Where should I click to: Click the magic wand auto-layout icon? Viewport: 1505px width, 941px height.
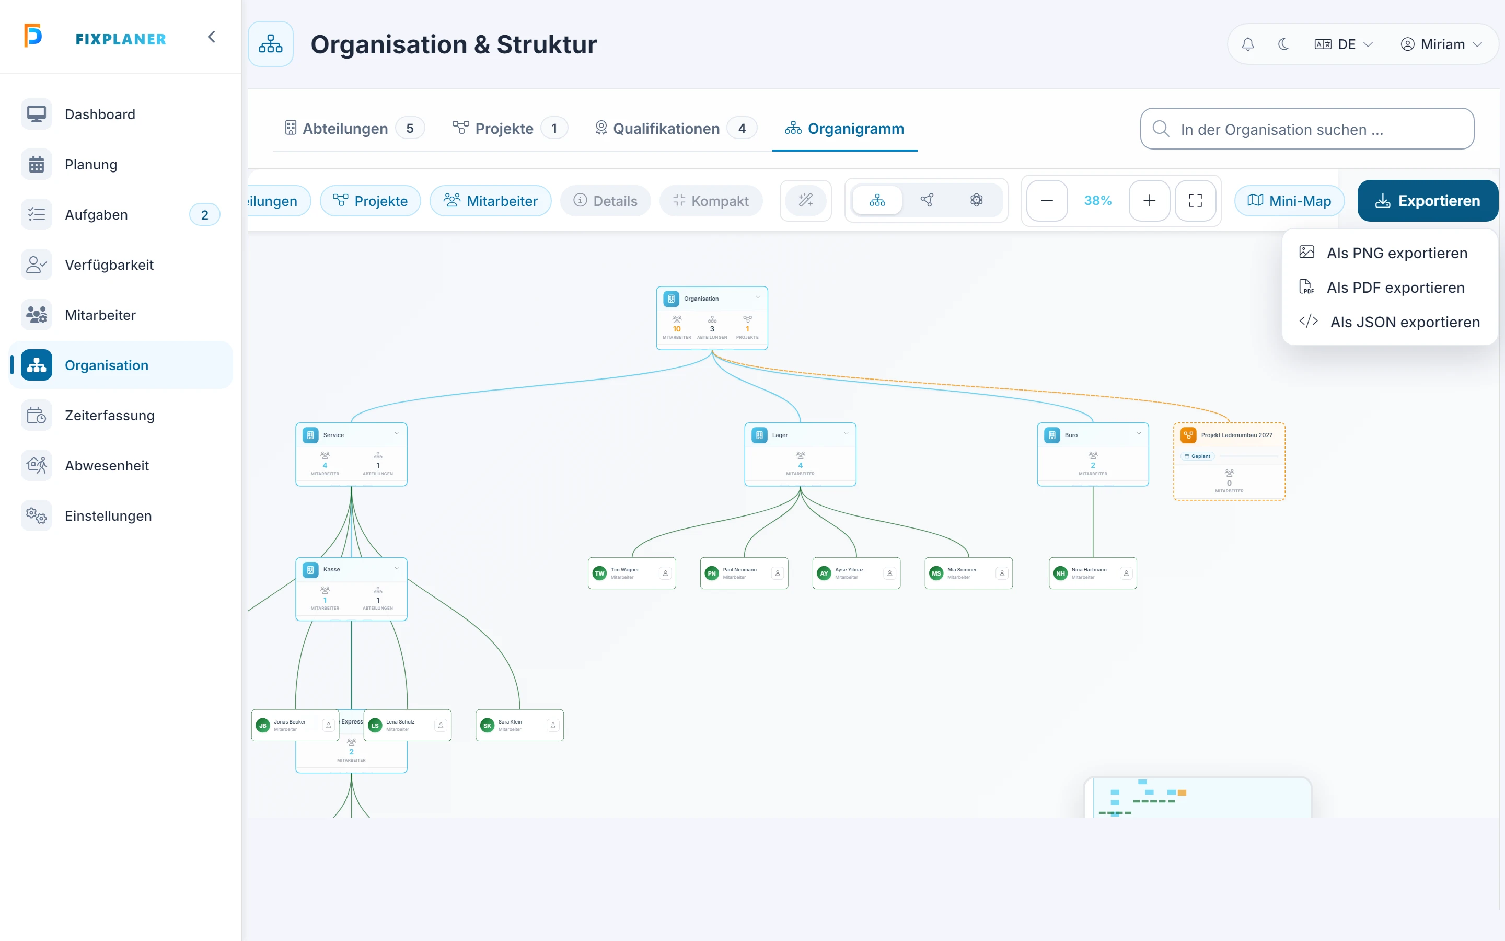tap(805, 200)
